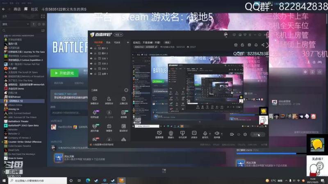This screenshot has height=184, width=328.
Task: Click 修改 button next to stream title
Action: 167,43
